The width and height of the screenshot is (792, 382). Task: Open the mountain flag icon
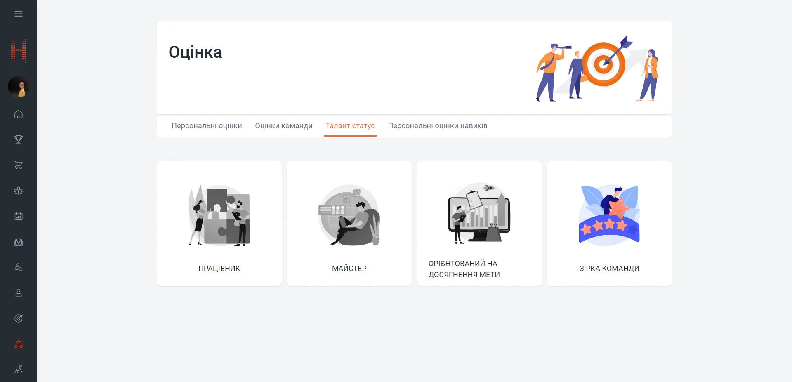tap(19, 370)
